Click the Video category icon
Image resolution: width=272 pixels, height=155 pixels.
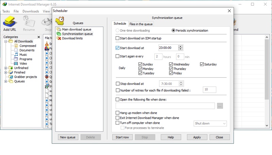pos(16,64)
